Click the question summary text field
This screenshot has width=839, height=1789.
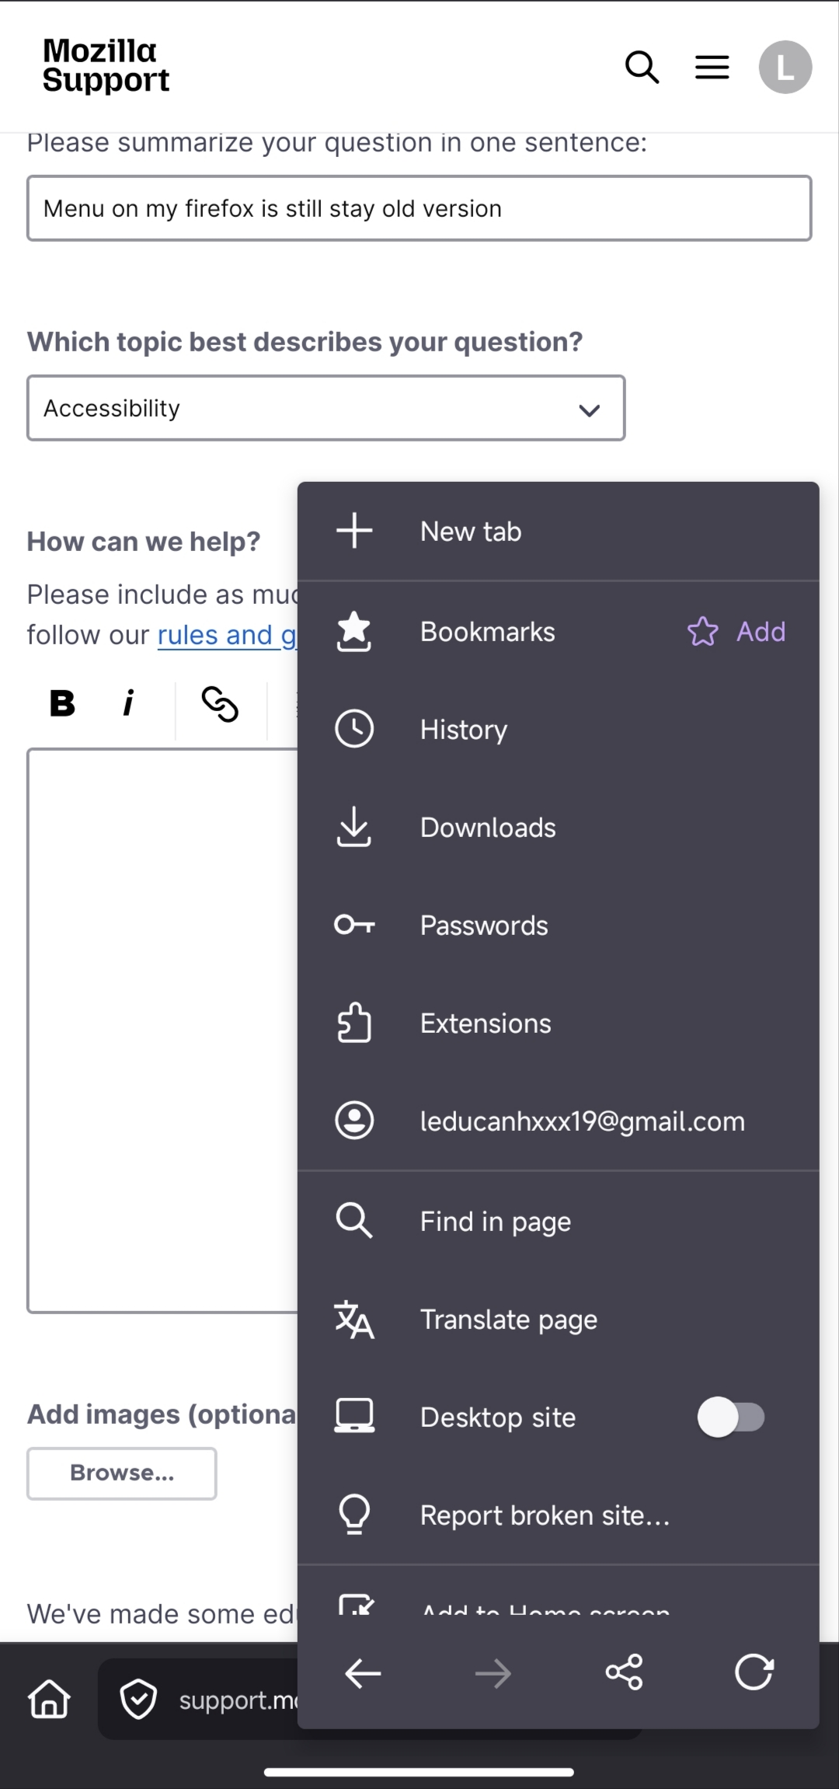(x=419, y=208)
